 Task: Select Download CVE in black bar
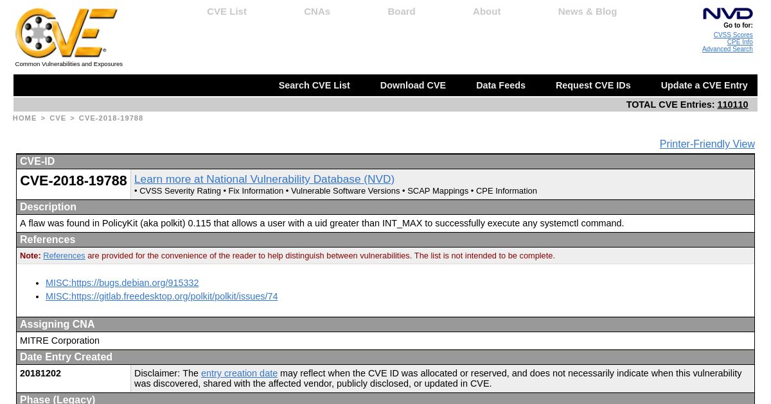412,85
